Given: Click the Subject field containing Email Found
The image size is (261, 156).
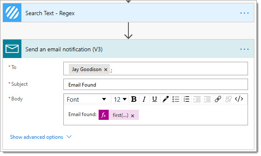Looking at the screenshot, I should [156, 85].
